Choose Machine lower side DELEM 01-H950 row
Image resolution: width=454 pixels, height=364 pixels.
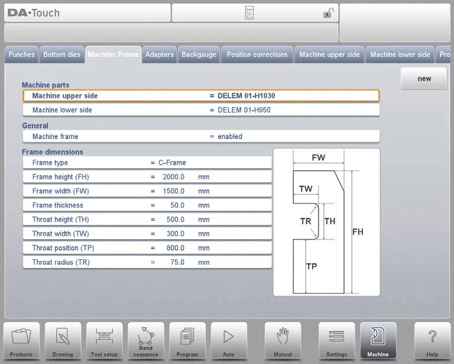click(201, 110)
